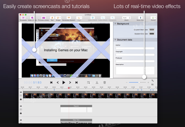The image size is (185, 127).
Task: Focus the Copyright field
Action: (135, 55)
